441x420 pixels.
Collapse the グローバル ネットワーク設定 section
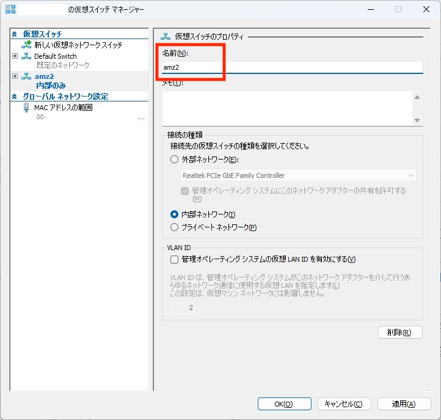(15, 97)
